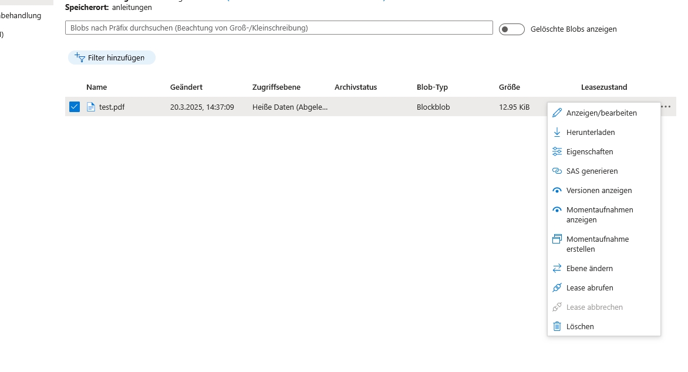The width and height of the screenshot is (688, 372).
Task: Click the trash can icon for Löschen
Action: tap(557, 326)
